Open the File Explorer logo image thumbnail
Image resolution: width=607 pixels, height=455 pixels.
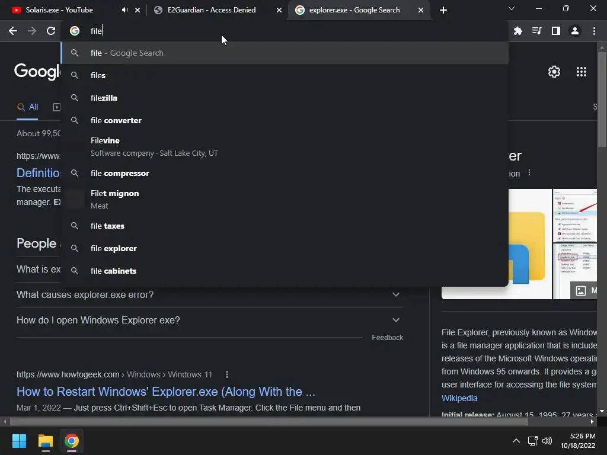coord(530,243)
